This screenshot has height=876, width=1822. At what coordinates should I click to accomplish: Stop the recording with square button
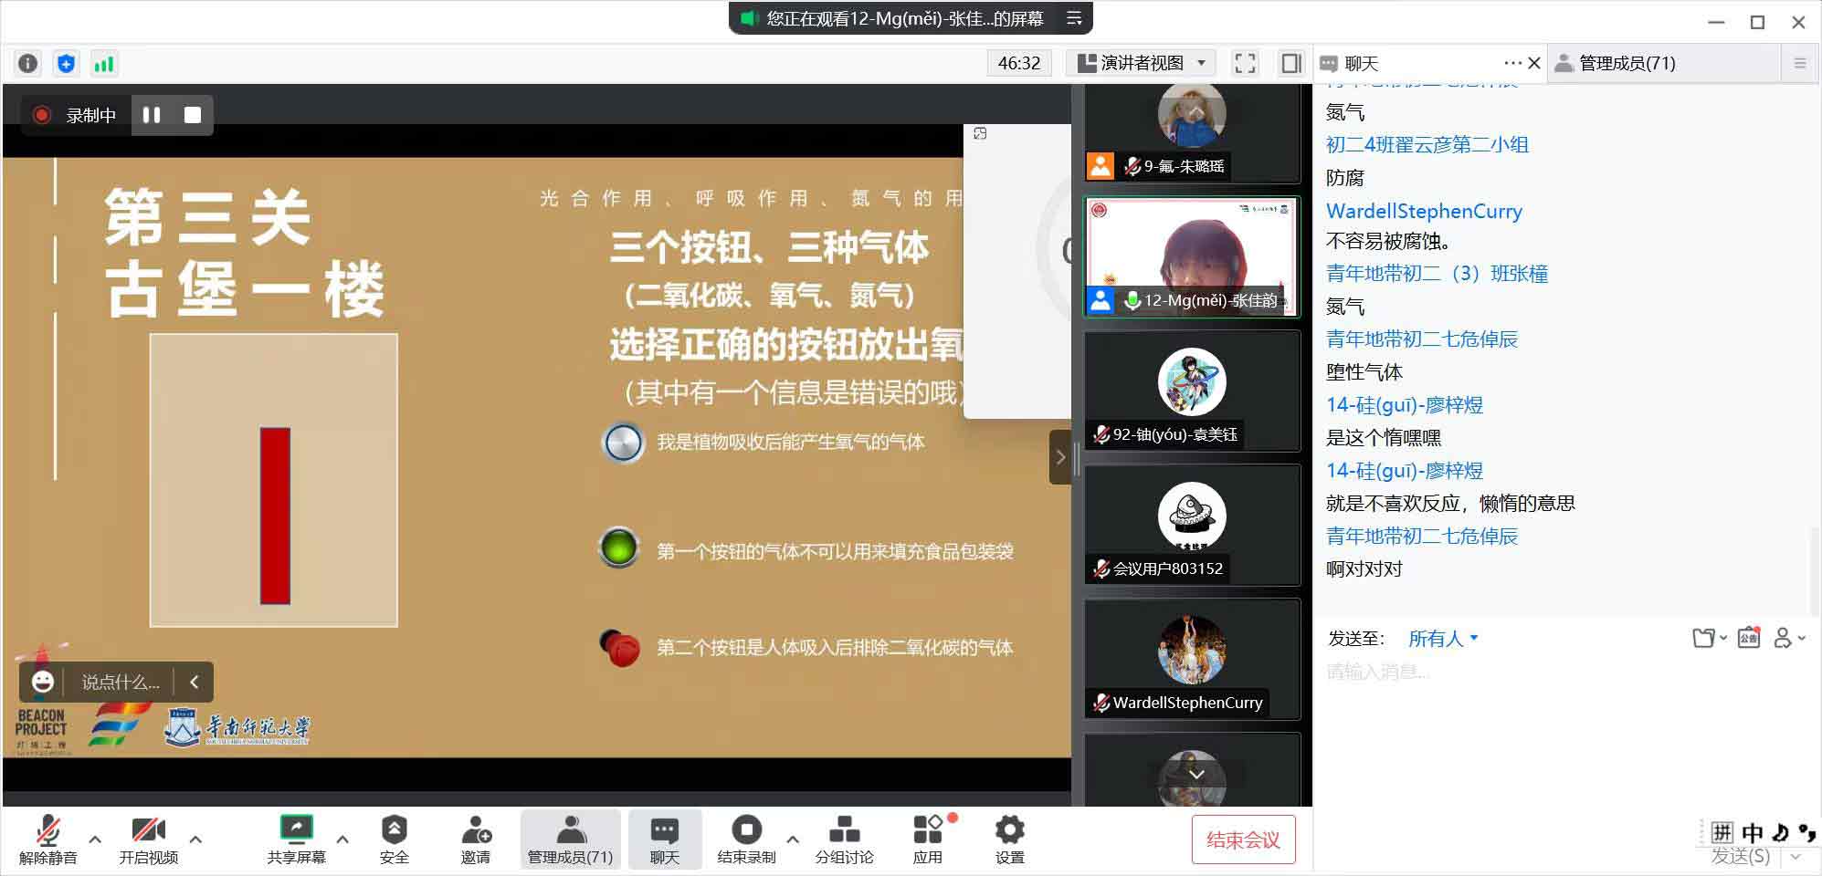[193, 115]
